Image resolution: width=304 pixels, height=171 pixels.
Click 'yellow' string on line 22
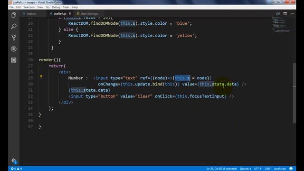pyautogui.click(x=185, y=36)
